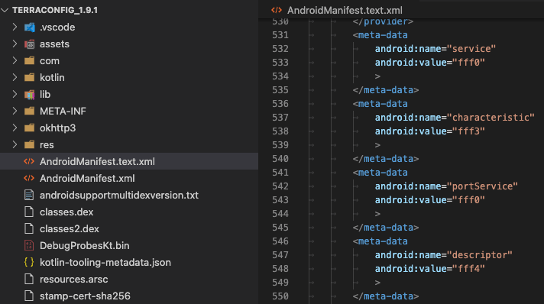Expand the .vscode folder chevron

(x=15, y=27)
